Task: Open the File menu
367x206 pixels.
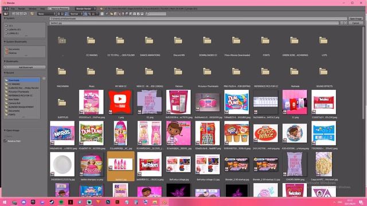Action: tap(13, 9)
